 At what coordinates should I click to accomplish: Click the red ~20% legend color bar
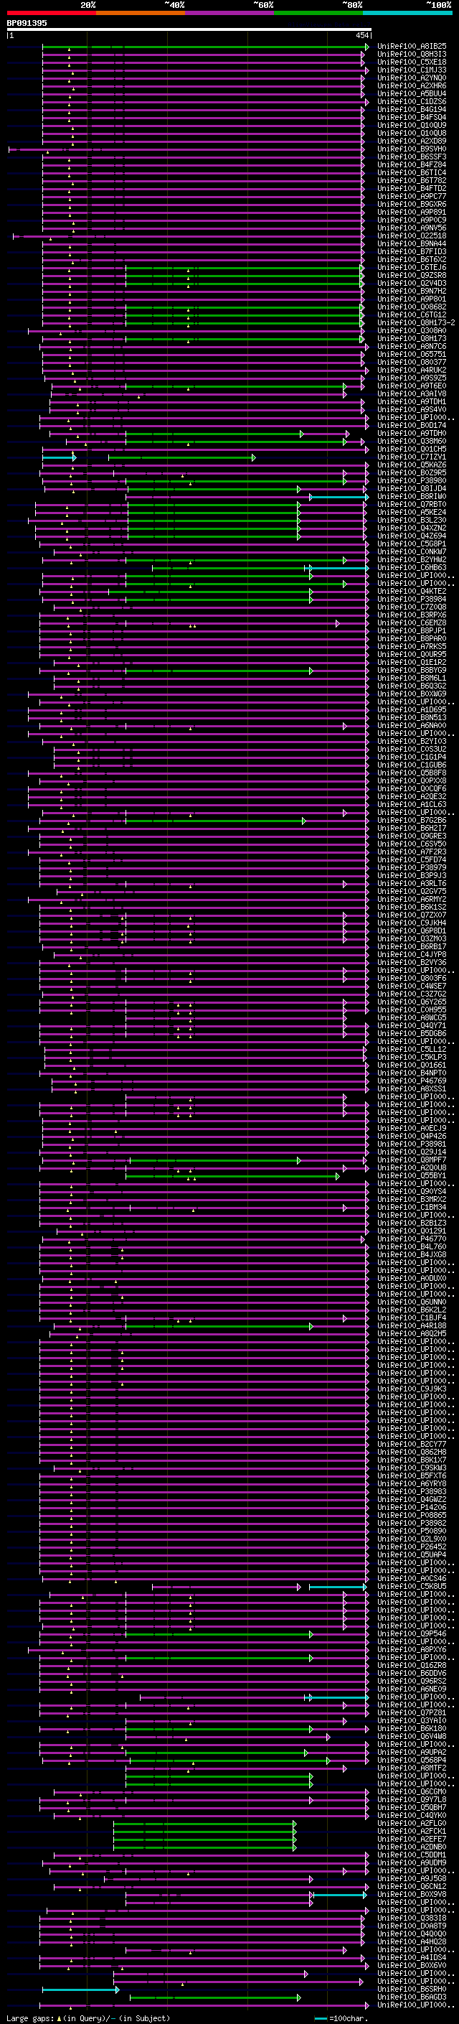[x=51, y=14]
